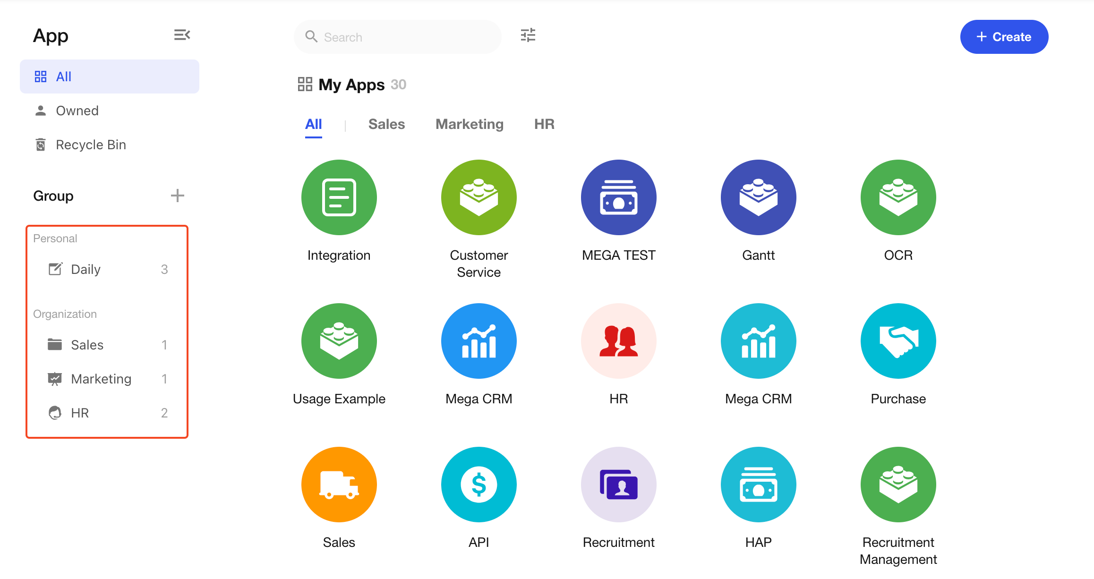Launch the MEGA TEST app

click(618, 197)
